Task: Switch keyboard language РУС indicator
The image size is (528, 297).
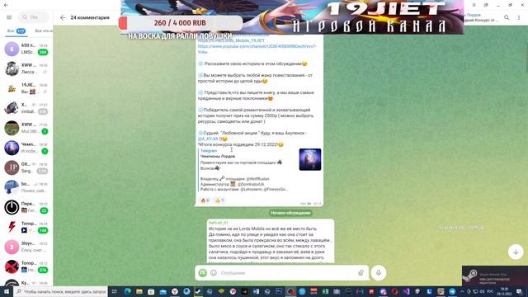Action: click(490, 291)
